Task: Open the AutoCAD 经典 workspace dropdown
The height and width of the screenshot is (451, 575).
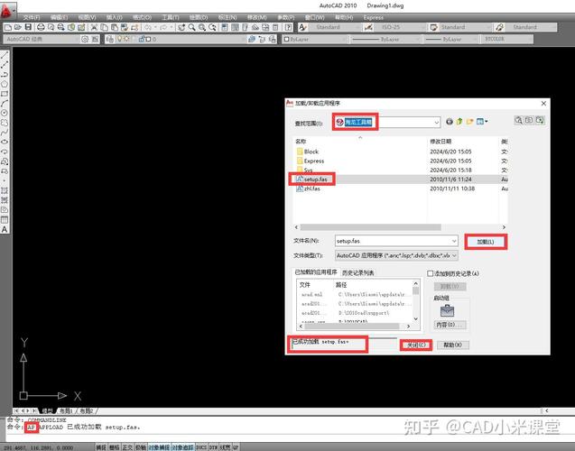Action: (42, 39)
